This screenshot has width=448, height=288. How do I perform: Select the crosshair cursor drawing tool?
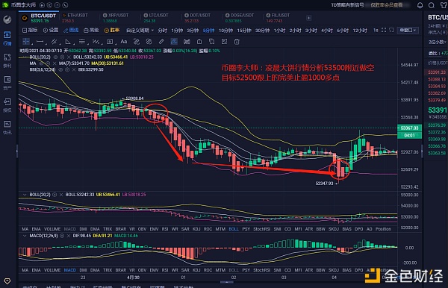coord(26,42)
